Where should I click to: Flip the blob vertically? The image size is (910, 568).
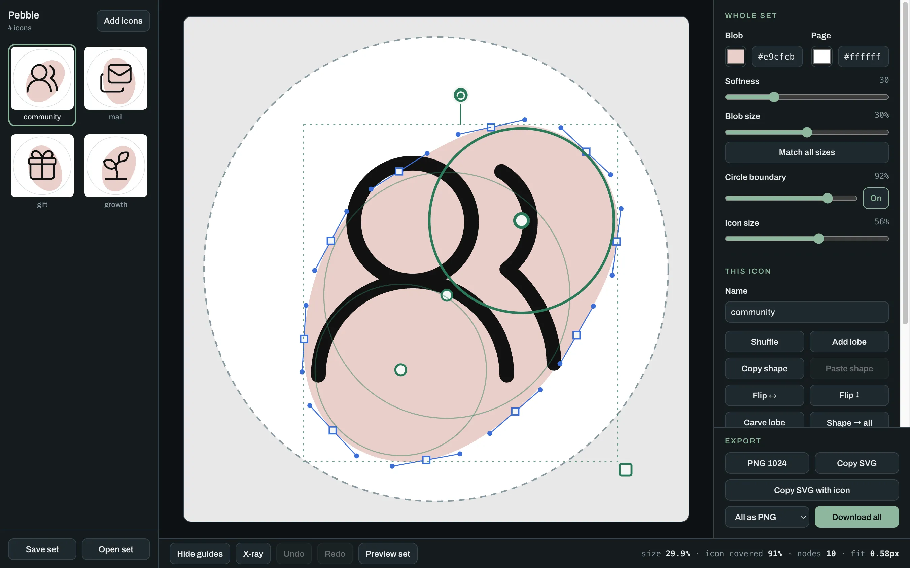pos(849,395)
